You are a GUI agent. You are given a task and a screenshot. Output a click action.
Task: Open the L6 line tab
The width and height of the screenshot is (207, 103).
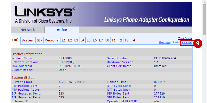95,40
